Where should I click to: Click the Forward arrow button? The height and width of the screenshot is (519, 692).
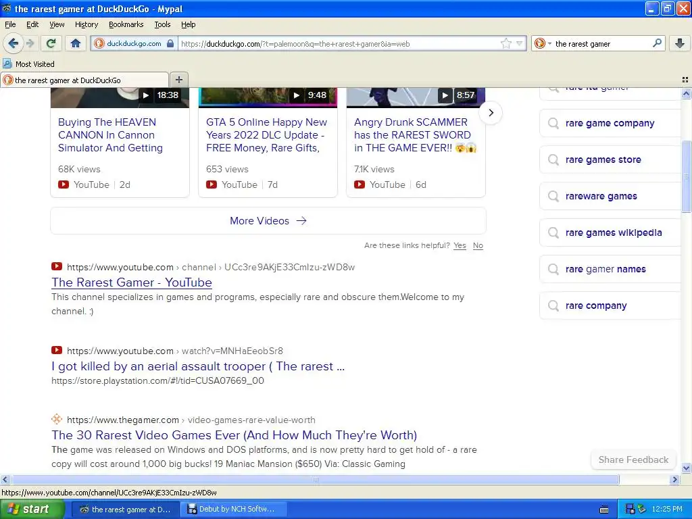[30, 44]
